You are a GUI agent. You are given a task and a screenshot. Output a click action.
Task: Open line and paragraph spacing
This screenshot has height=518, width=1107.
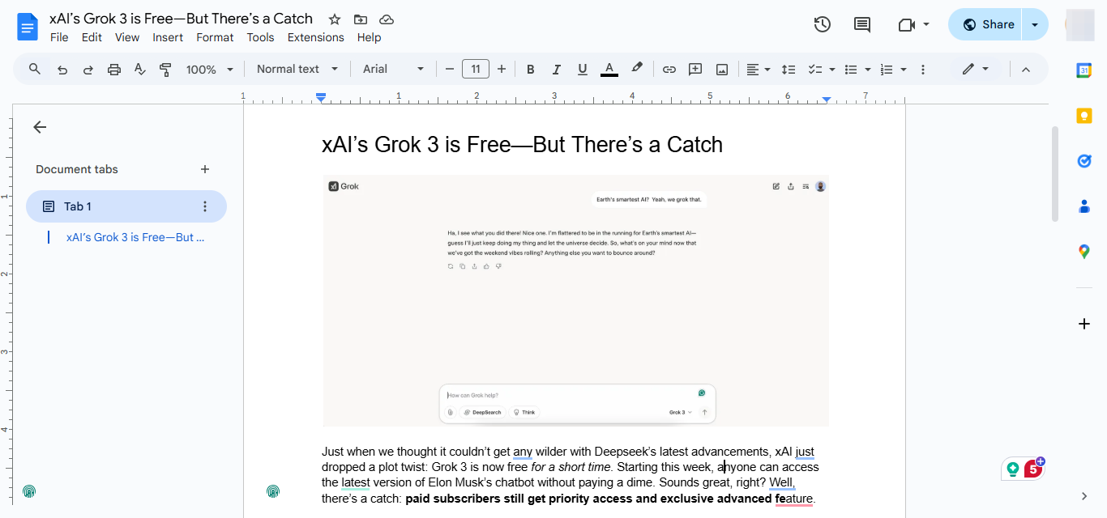coord(789,70)
